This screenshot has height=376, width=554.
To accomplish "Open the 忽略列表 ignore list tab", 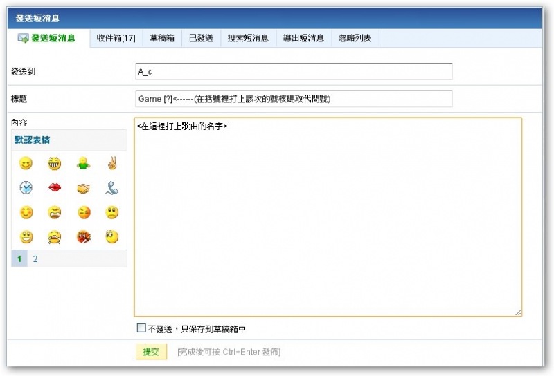I will point(355,38).
